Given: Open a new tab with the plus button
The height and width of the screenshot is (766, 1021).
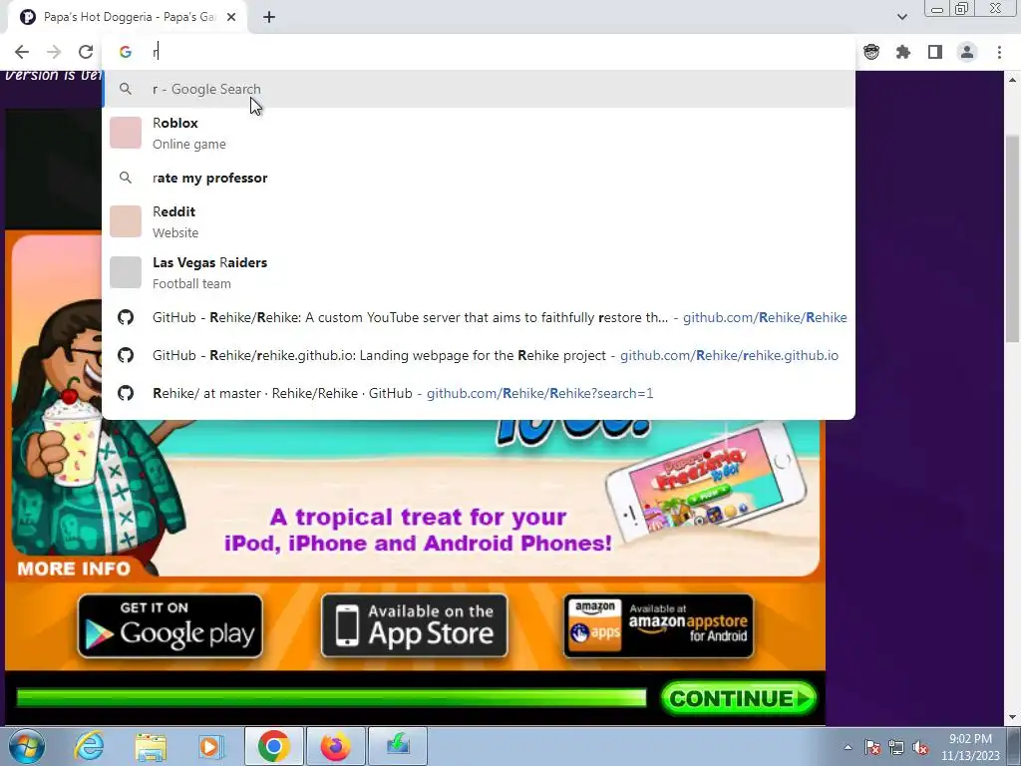Looking at the screenshot, I should 269,17.
